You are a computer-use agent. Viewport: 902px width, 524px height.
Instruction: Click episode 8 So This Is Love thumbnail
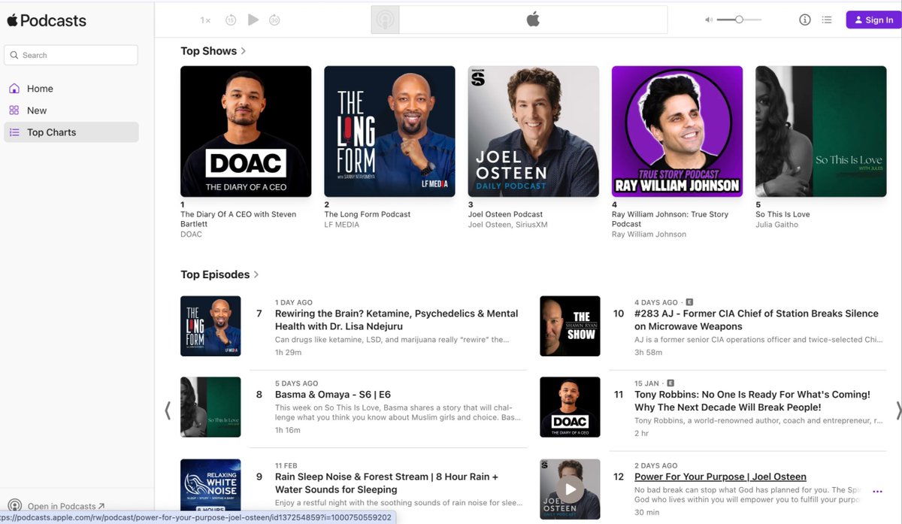[x=210, y=407]
